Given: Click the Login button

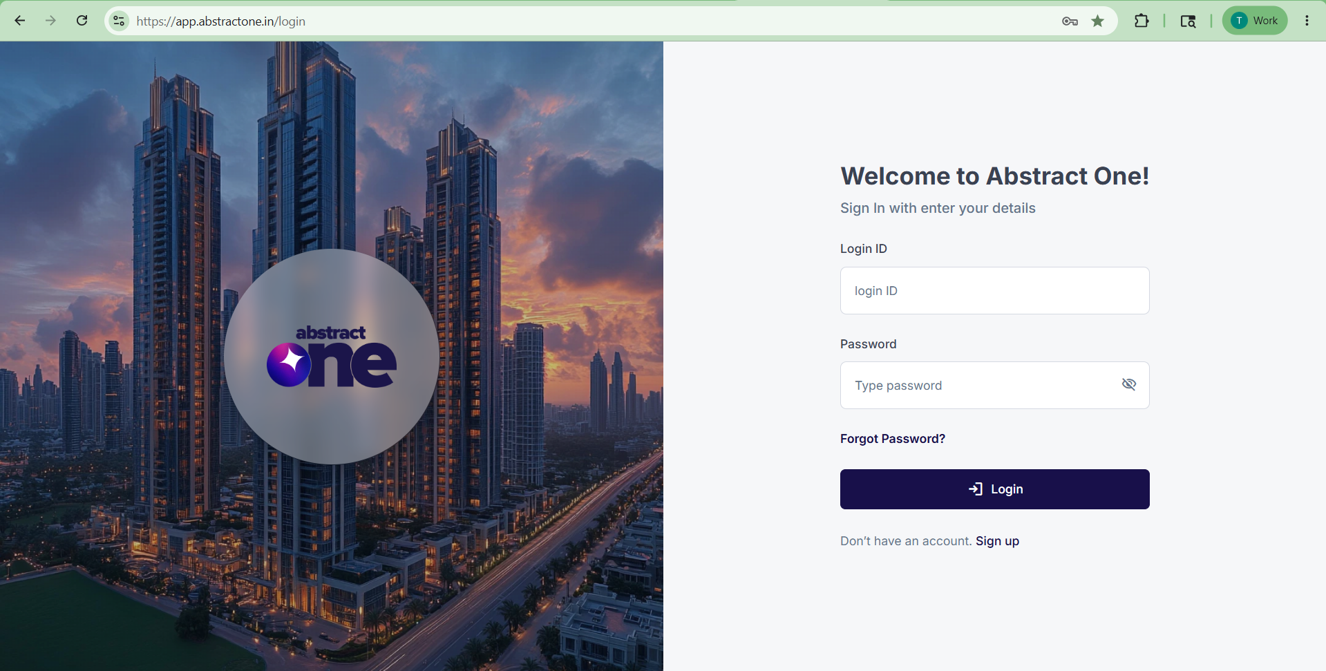Looking at the screenshot, I should 994,489.
